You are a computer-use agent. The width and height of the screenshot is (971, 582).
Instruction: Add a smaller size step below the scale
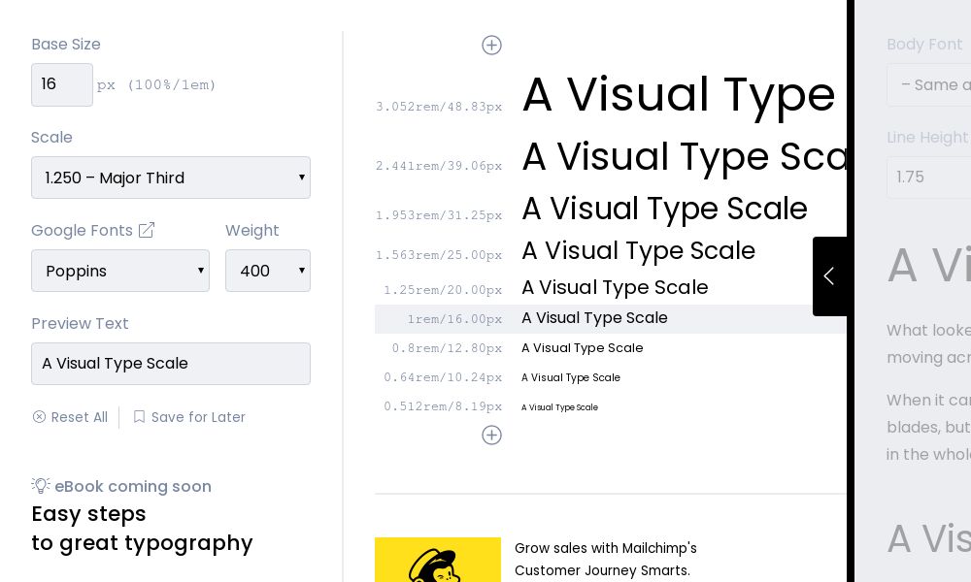click(x=491, y=435)
